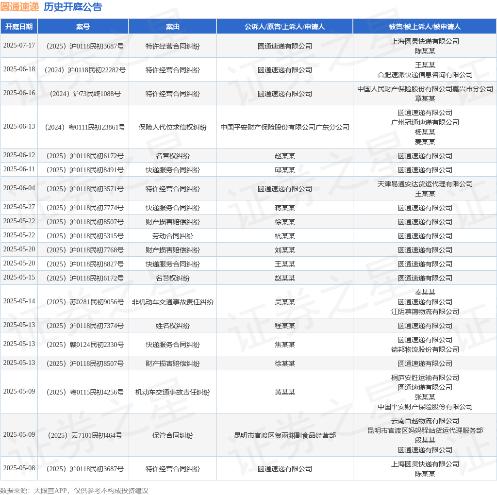Click case number (2025)沪0118民初7374号
The image size is (497, 495).
tap(85, 326)
